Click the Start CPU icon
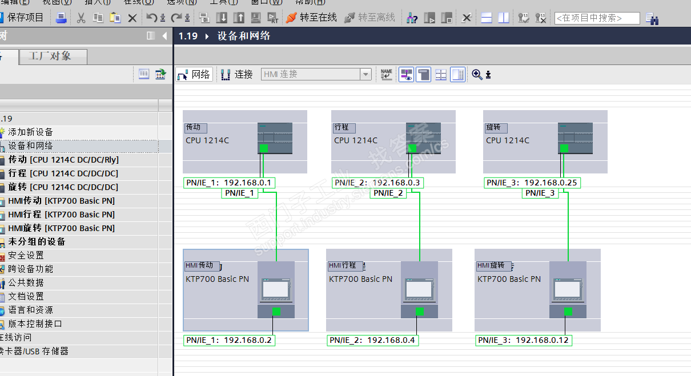This screenshot has height=376, width=691. 429,18
